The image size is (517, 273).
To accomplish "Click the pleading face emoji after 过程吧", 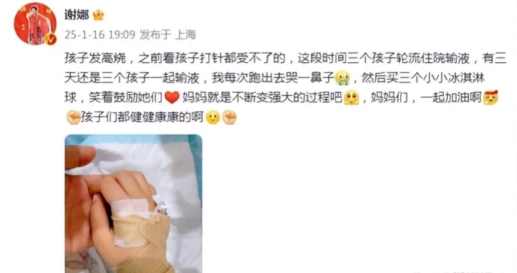I will pos(351,98).
